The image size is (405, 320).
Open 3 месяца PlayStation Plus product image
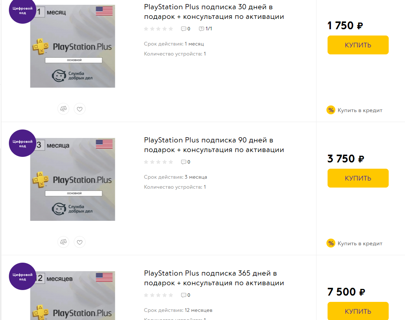[x=73, y=179]
